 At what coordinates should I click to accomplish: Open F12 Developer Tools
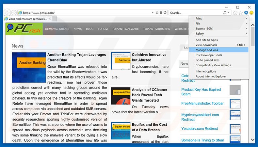[x=219, y=55]
